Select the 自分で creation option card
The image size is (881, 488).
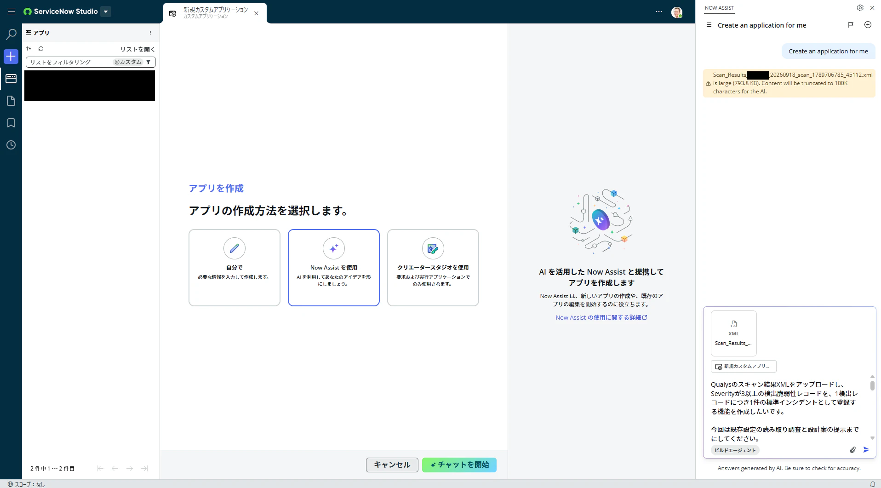[235, 268]
